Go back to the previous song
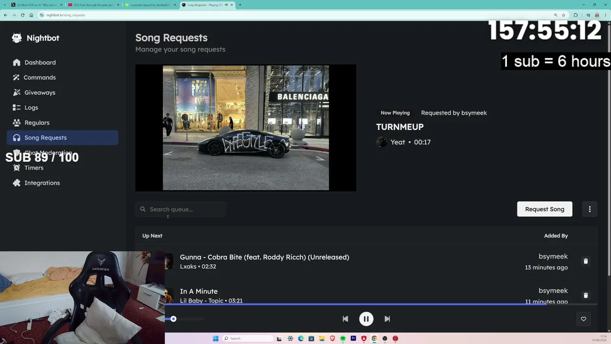The width and height of the screenshot is (611, 344). tap(345, 319)
